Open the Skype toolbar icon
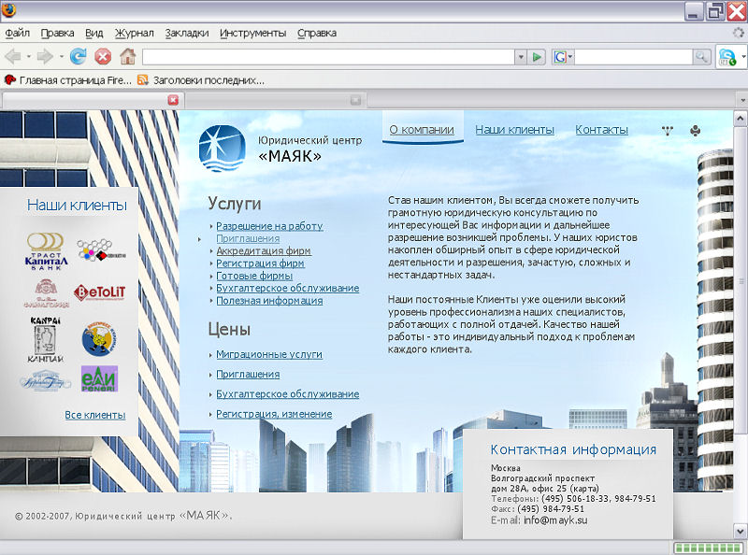748x555 pixels. 728,57
